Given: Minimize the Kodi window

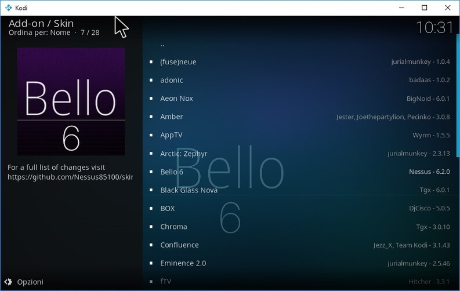Looking at the screenshot, I should pos(401,8).
